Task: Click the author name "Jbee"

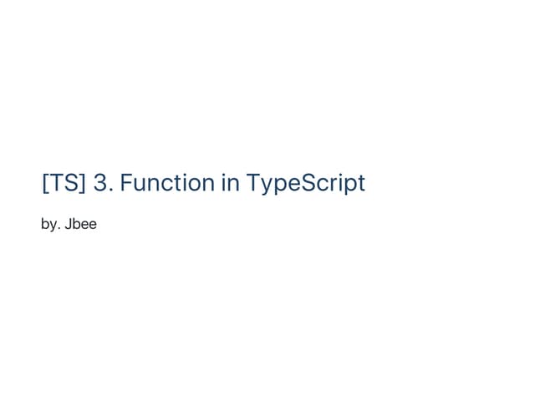Action: (x=81, y=225)
